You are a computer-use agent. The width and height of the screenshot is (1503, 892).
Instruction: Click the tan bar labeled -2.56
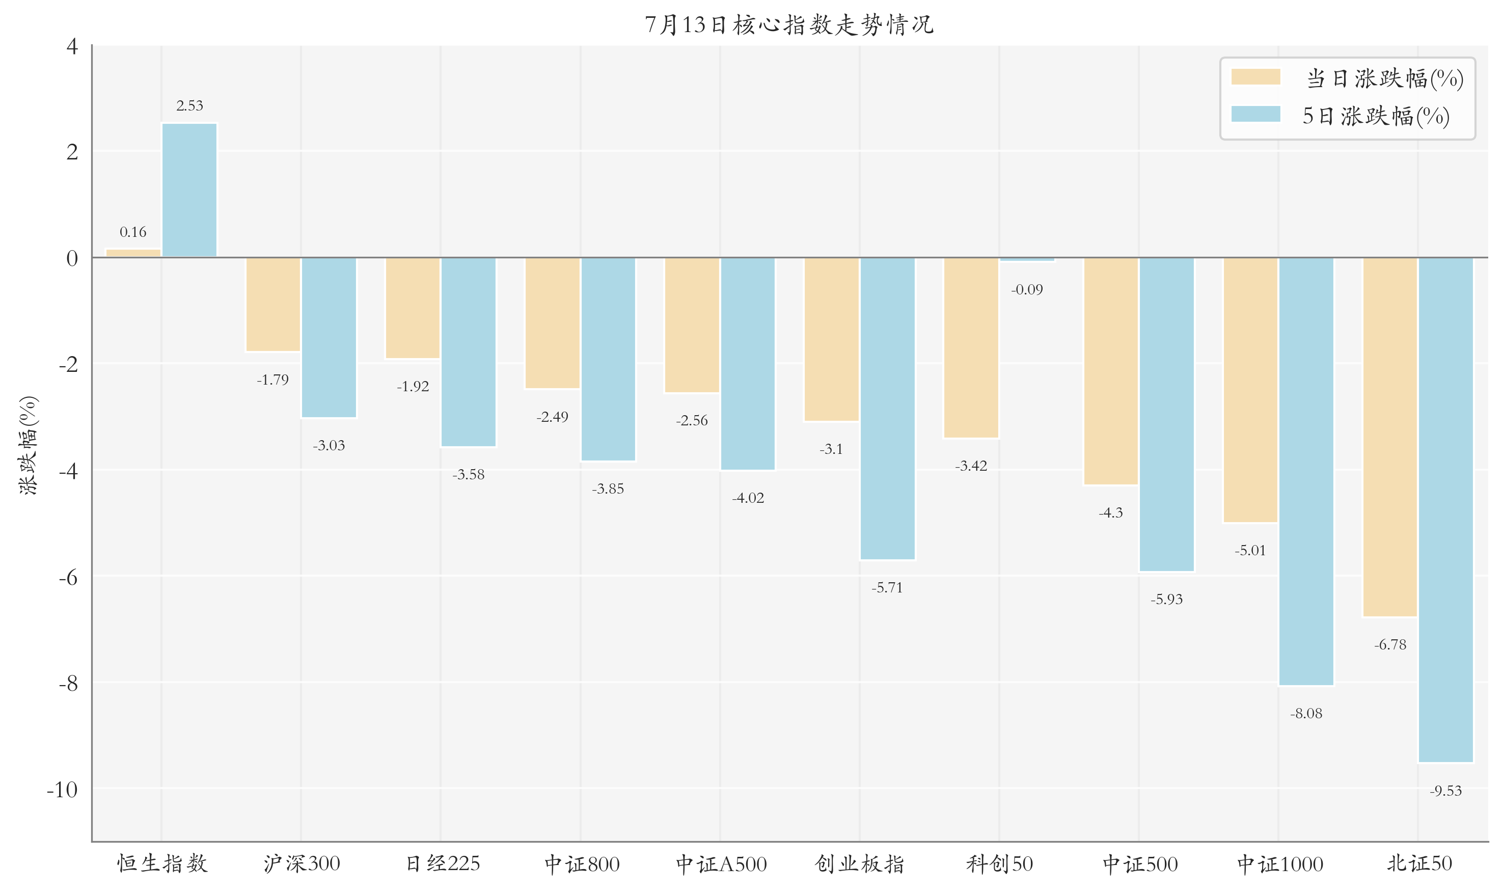point(692,325)
